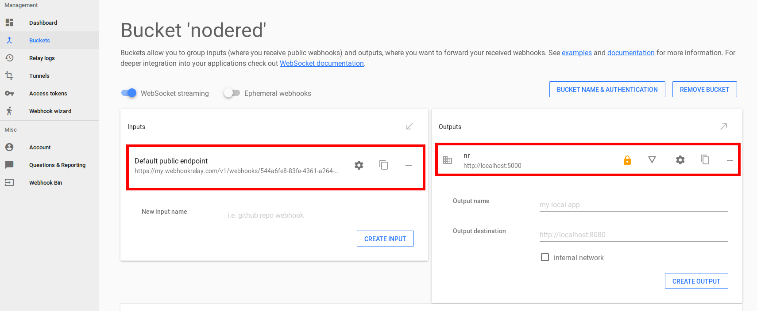Open Relay logs in sidebar
Screen dimensions: 757x311
[x=42, y=58]
